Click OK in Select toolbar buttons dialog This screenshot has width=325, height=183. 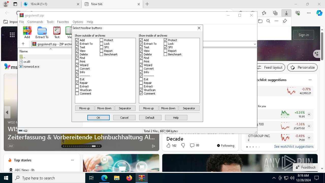click(x=99, y=118)
